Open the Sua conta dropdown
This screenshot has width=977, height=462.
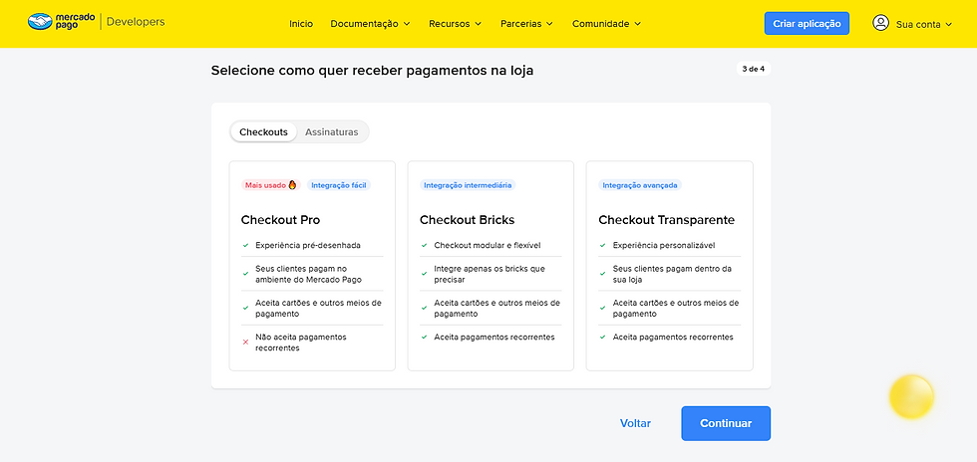(x=924, y=24)
